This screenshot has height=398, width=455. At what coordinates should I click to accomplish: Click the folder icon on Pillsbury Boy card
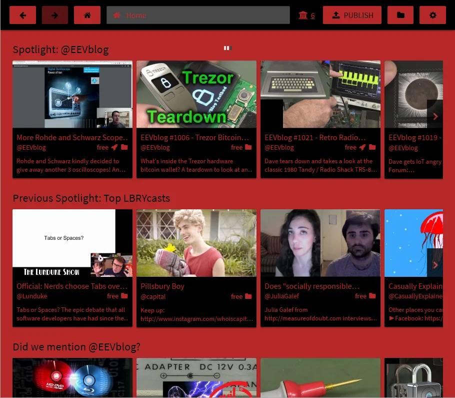(248, 296)
